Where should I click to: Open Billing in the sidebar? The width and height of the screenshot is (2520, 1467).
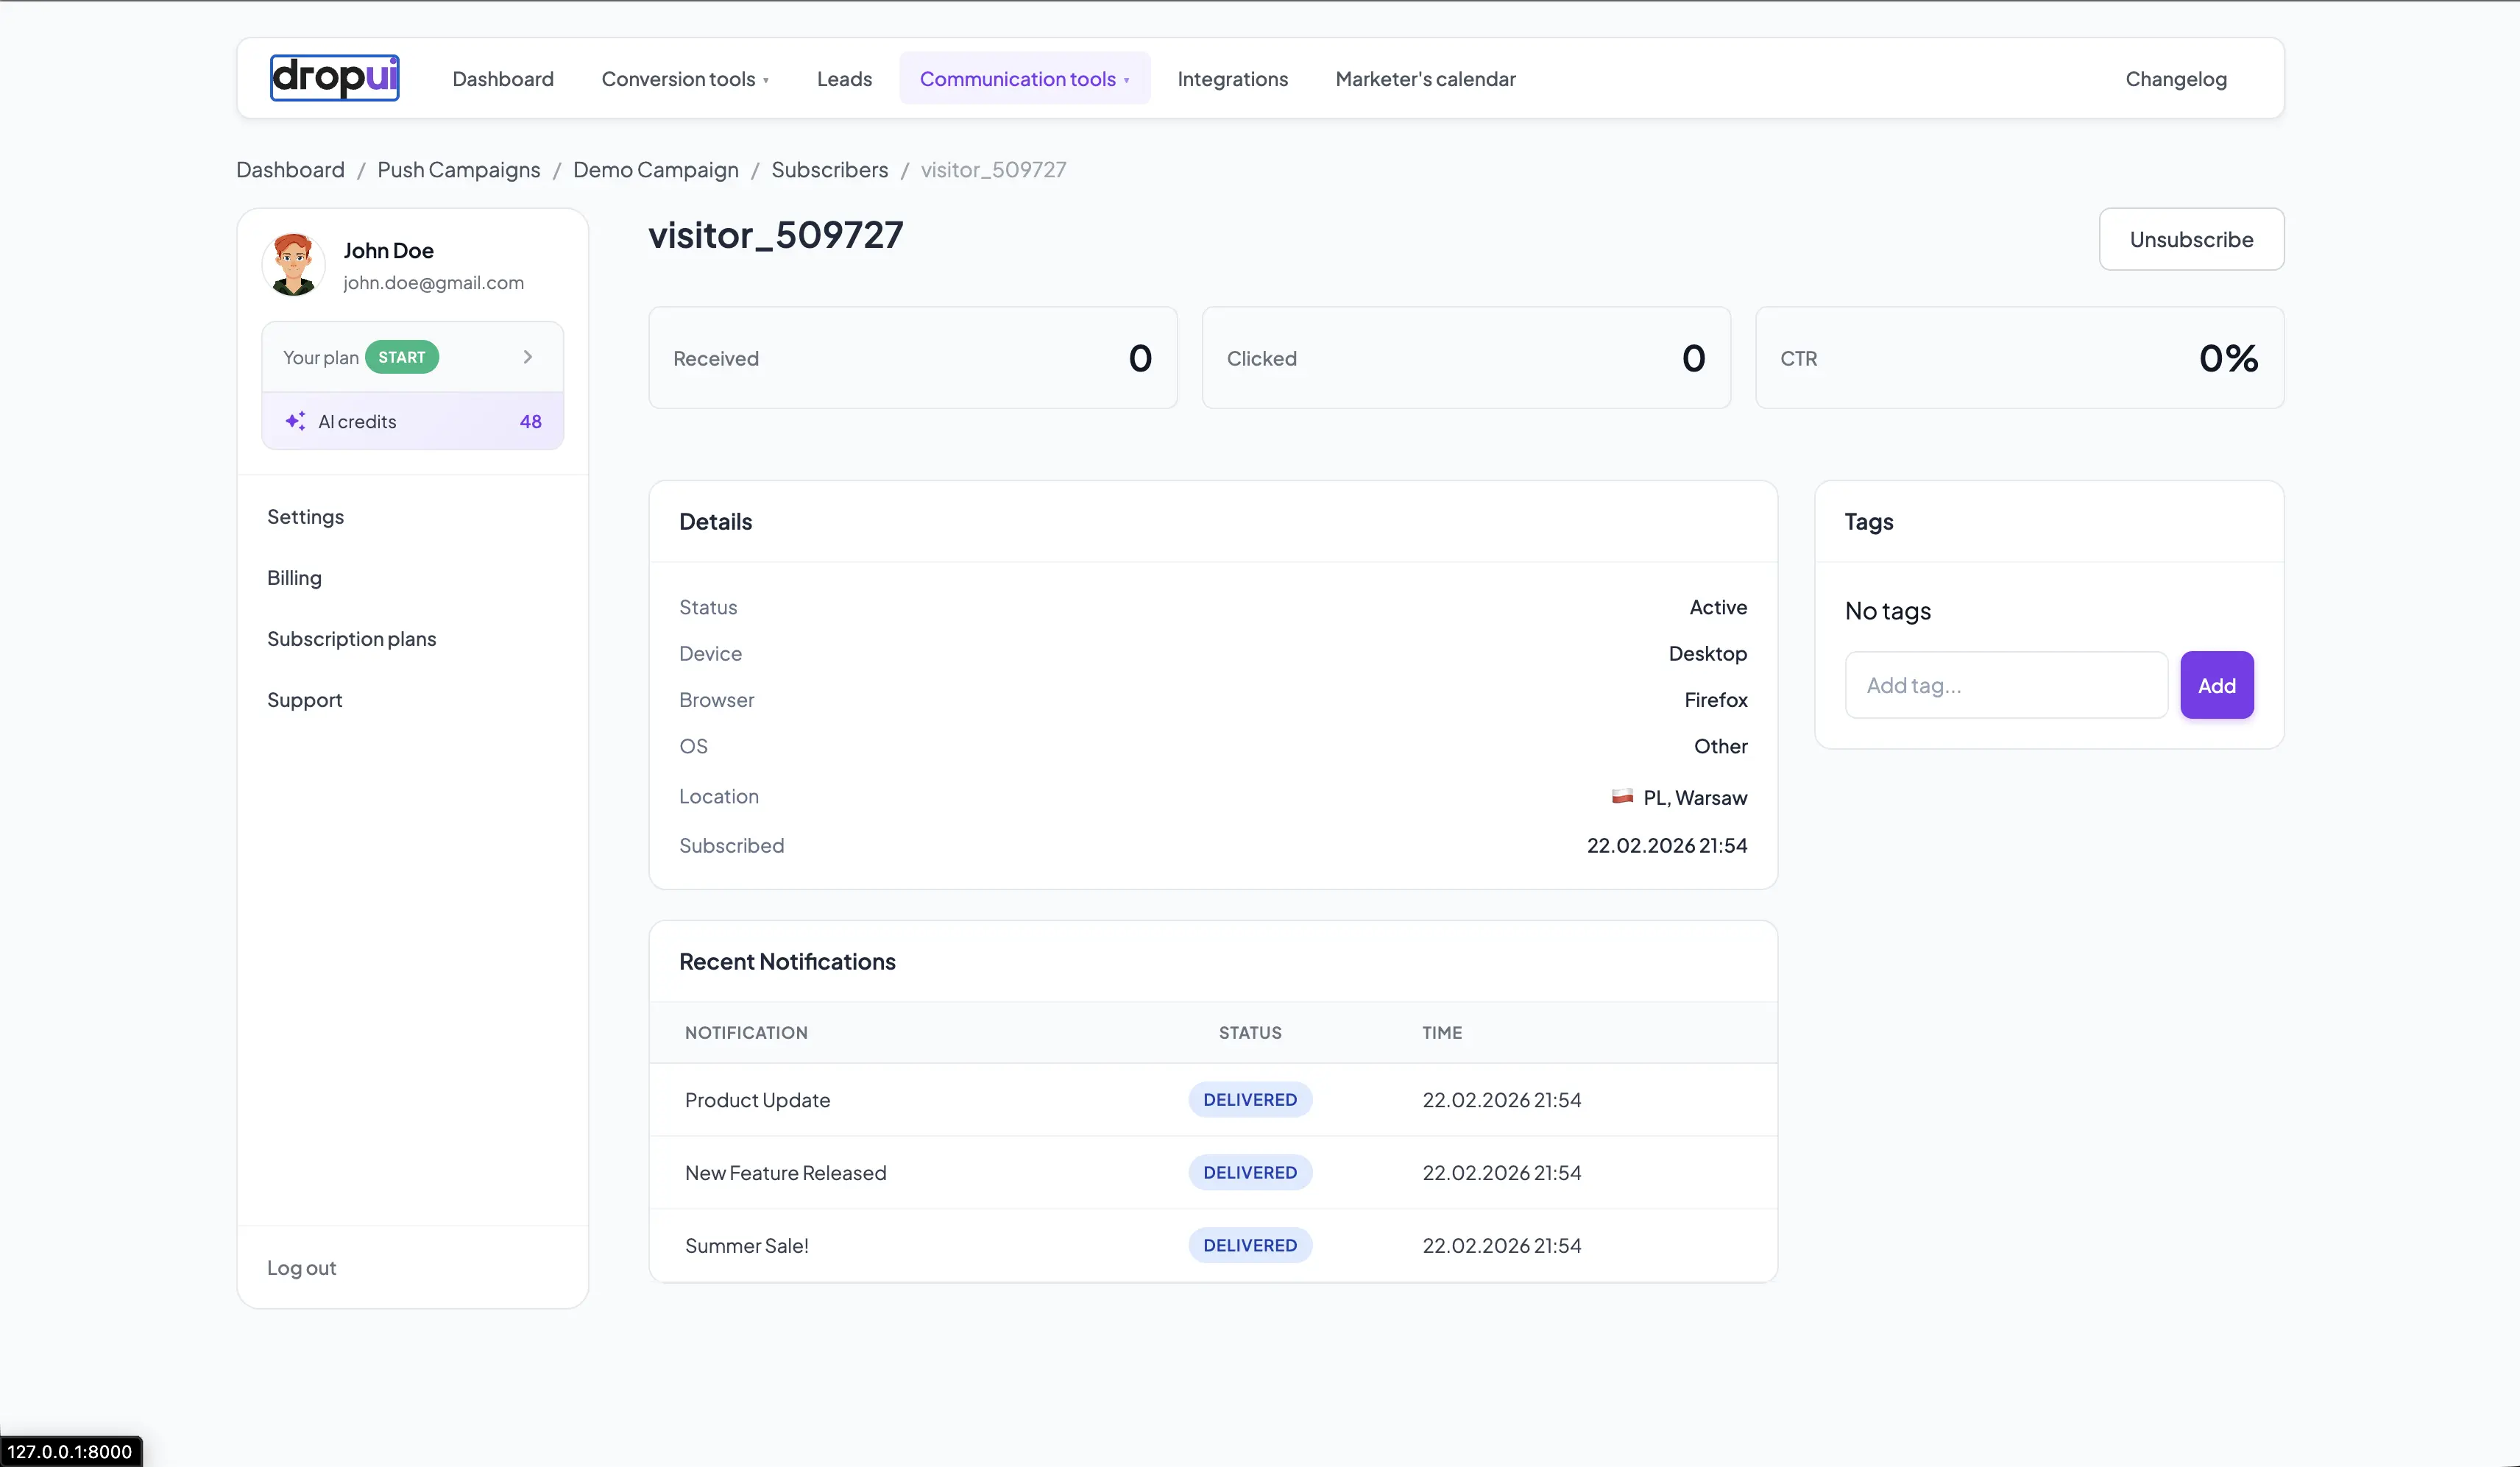294,578
